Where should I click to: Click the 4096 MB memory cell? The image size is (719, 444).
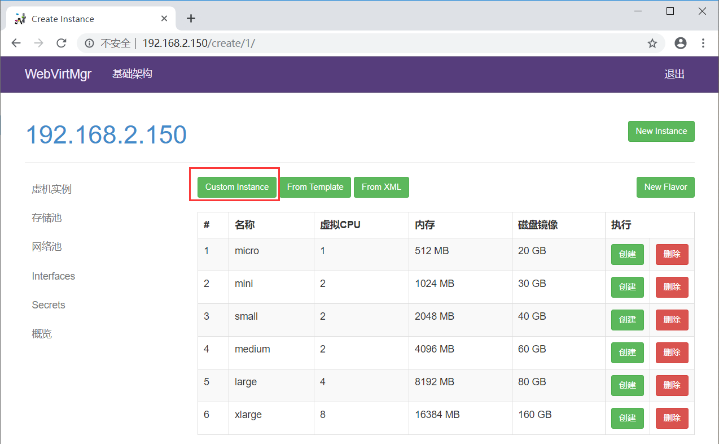pyautogui.click(x=461, y=352)
